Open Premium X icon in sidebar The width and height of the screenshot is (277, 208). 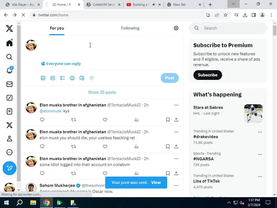tap(9, 125)
